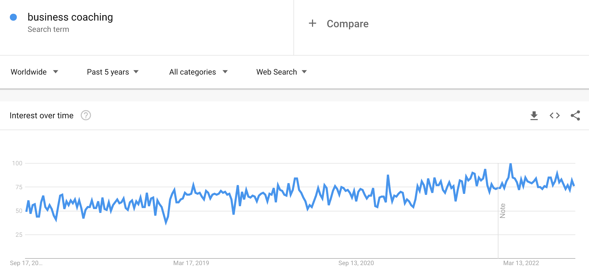The height and width of the screenshot is (270, 589).
Task: Expand the Web Search type filter
Action: 276,72
